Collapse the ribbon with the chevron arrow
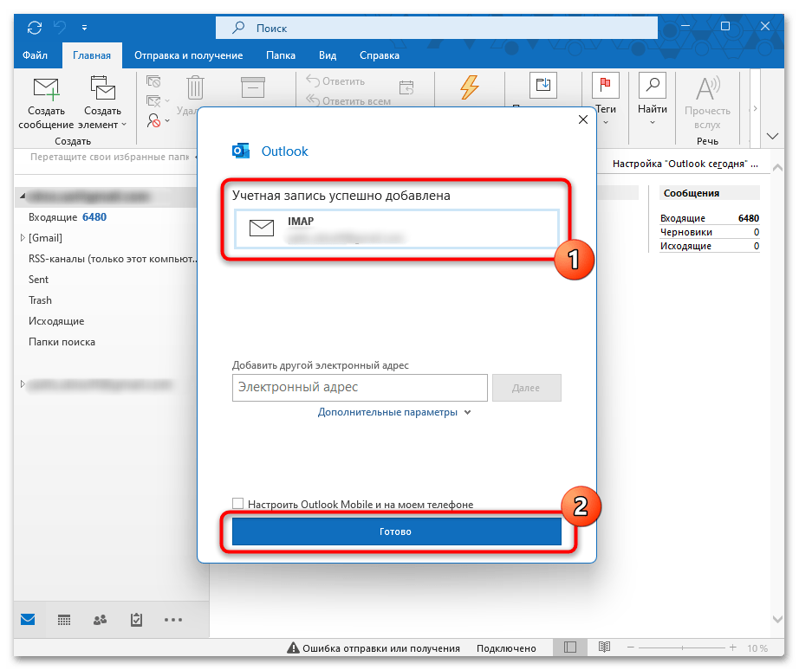The image size is (799, 670). click(772, 138)
